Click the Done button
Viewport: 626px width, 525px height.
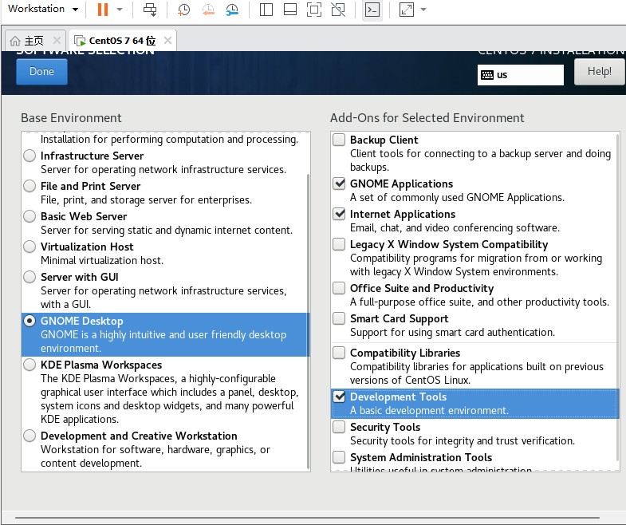tap(41, 72)
